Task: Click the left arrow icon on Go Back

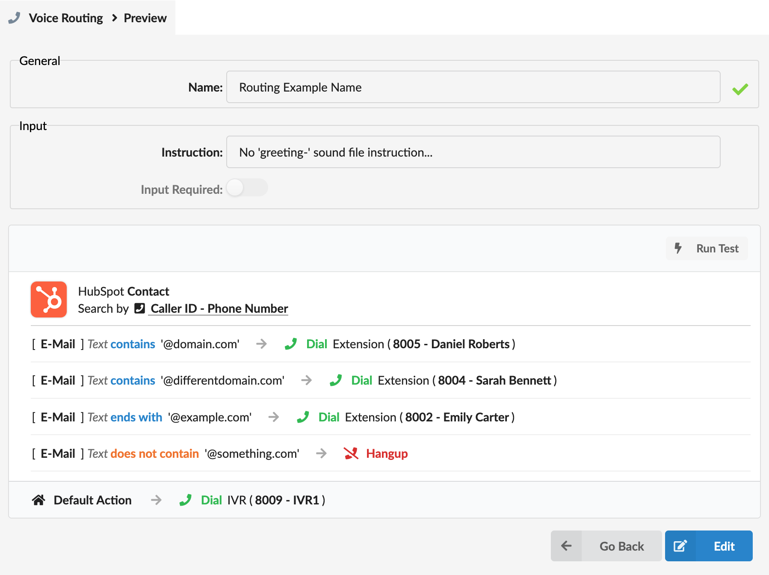Action: tap(566, 546)
